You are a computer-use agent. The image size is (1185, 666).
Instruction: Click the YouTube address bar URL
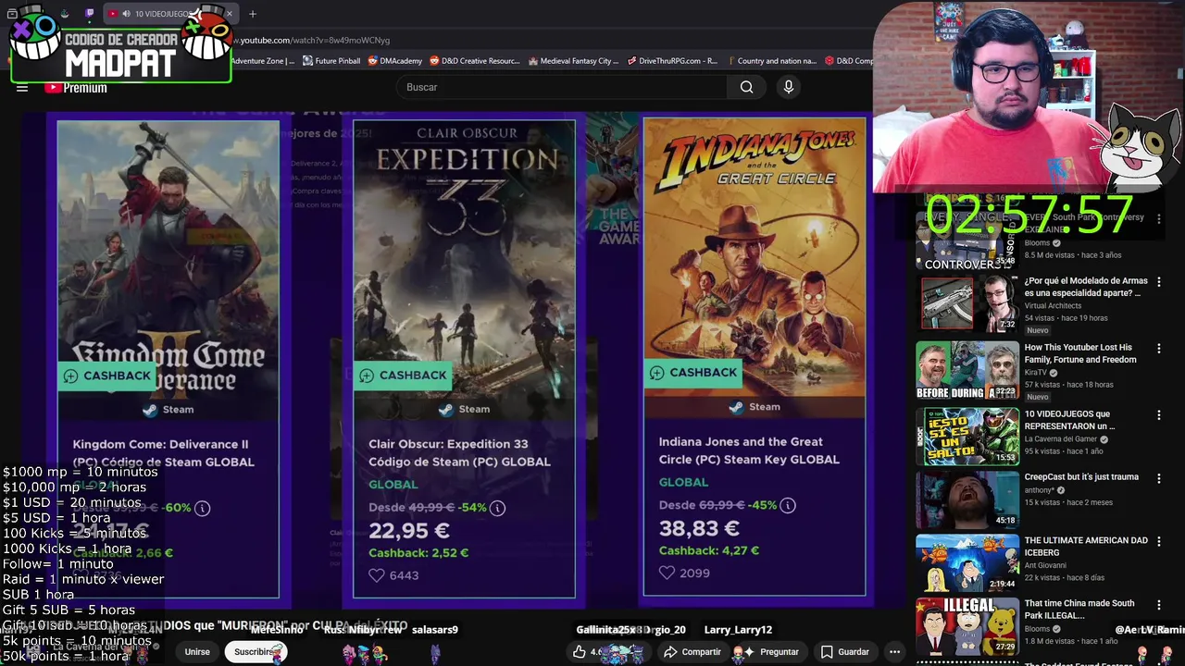312,40
